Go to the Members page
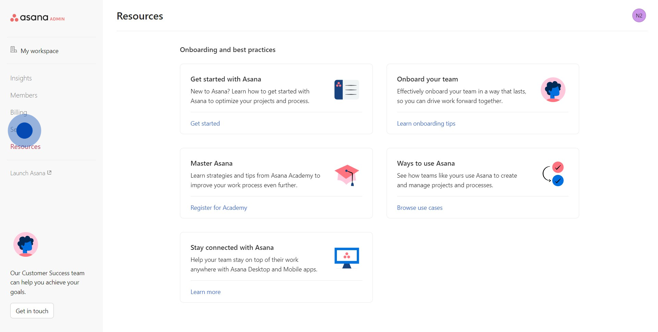 pos(24,95)
